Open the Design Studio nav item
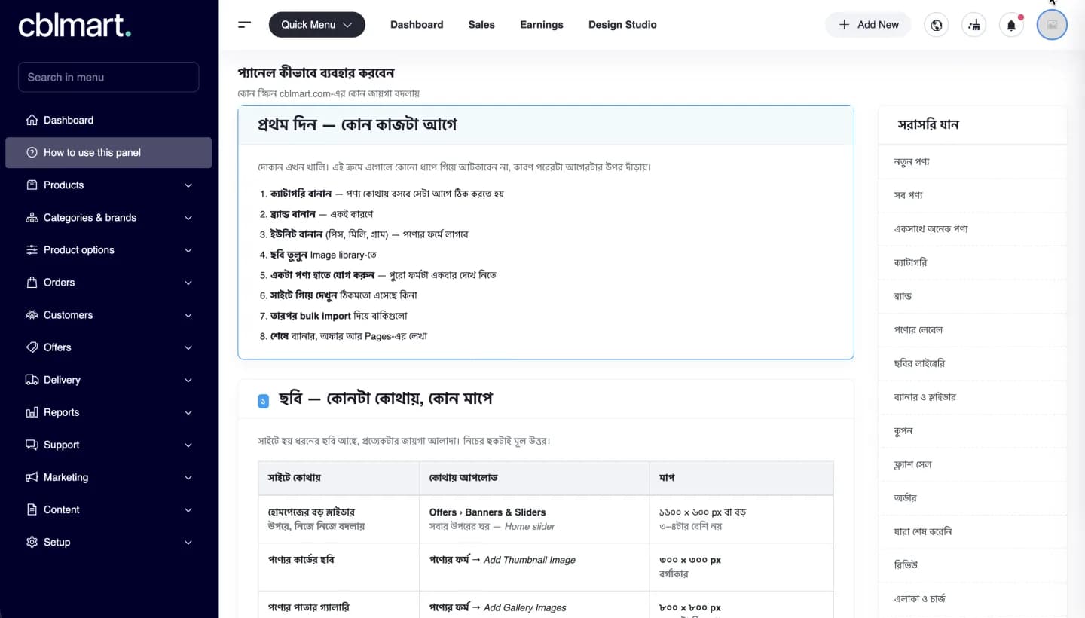The width and height of the screenshot is (1085, 618). click(x=622, y=25)
